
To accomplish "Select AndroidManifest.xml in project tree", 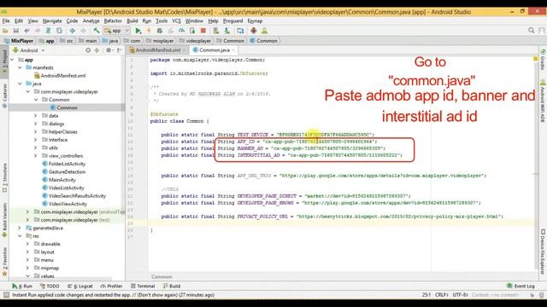I will pyautogui.click(x=60, y=76).
